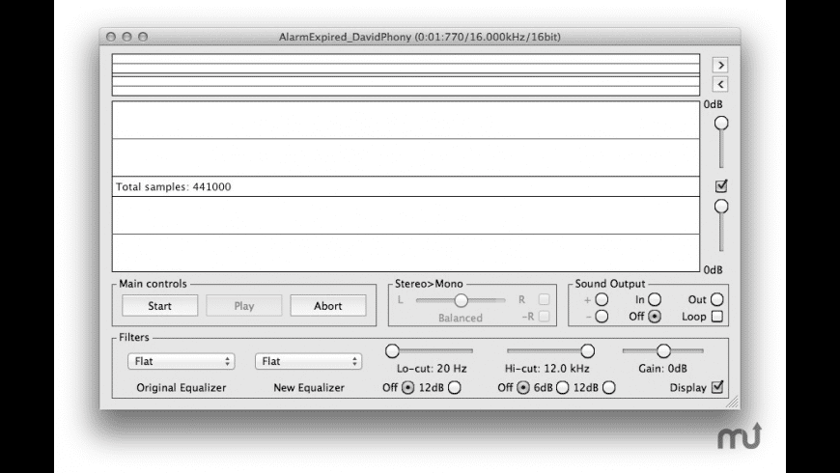Enable the Loop checkbox
The height and width of the screenshot is (473, 840).
point(716,316)
